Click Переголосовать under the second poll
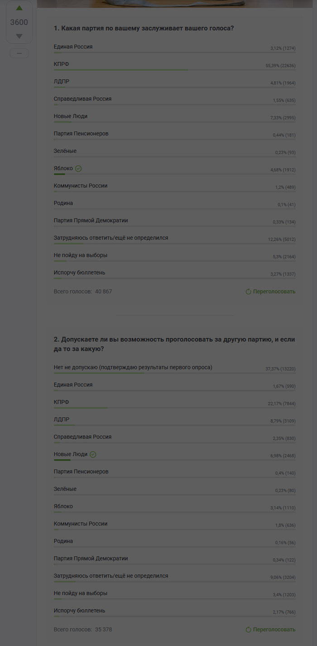Screen dimensions: 317x646 click(270, 630)
